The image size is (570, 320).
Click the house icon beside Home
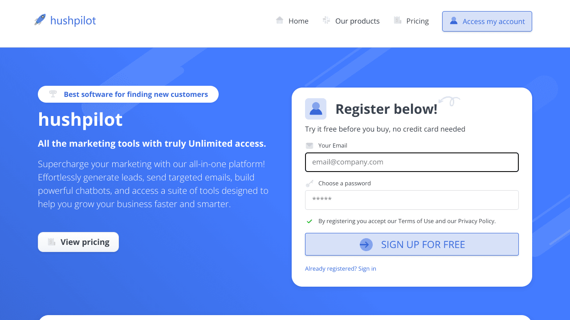point(280,20)
